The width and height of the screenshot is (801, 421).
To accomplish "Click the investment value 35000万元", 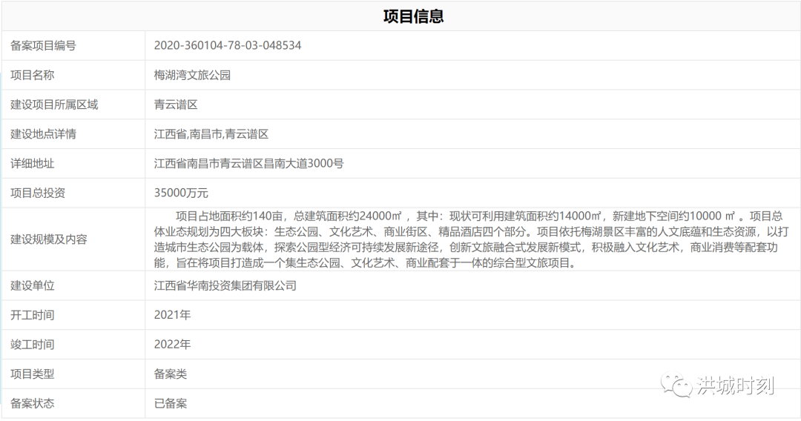I will [182, 193].
